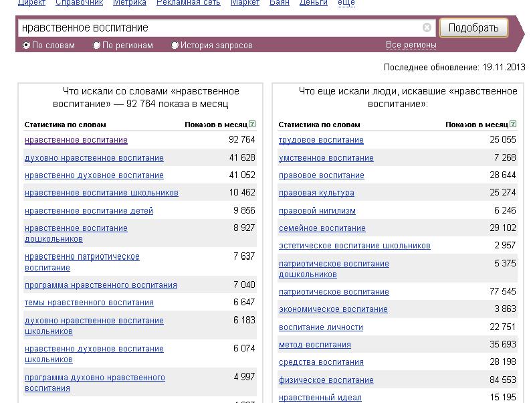The width and height of the screenshot is (531, 403).
Task: Select the 'По словам' radio button
Action: (x=26, y=45)
